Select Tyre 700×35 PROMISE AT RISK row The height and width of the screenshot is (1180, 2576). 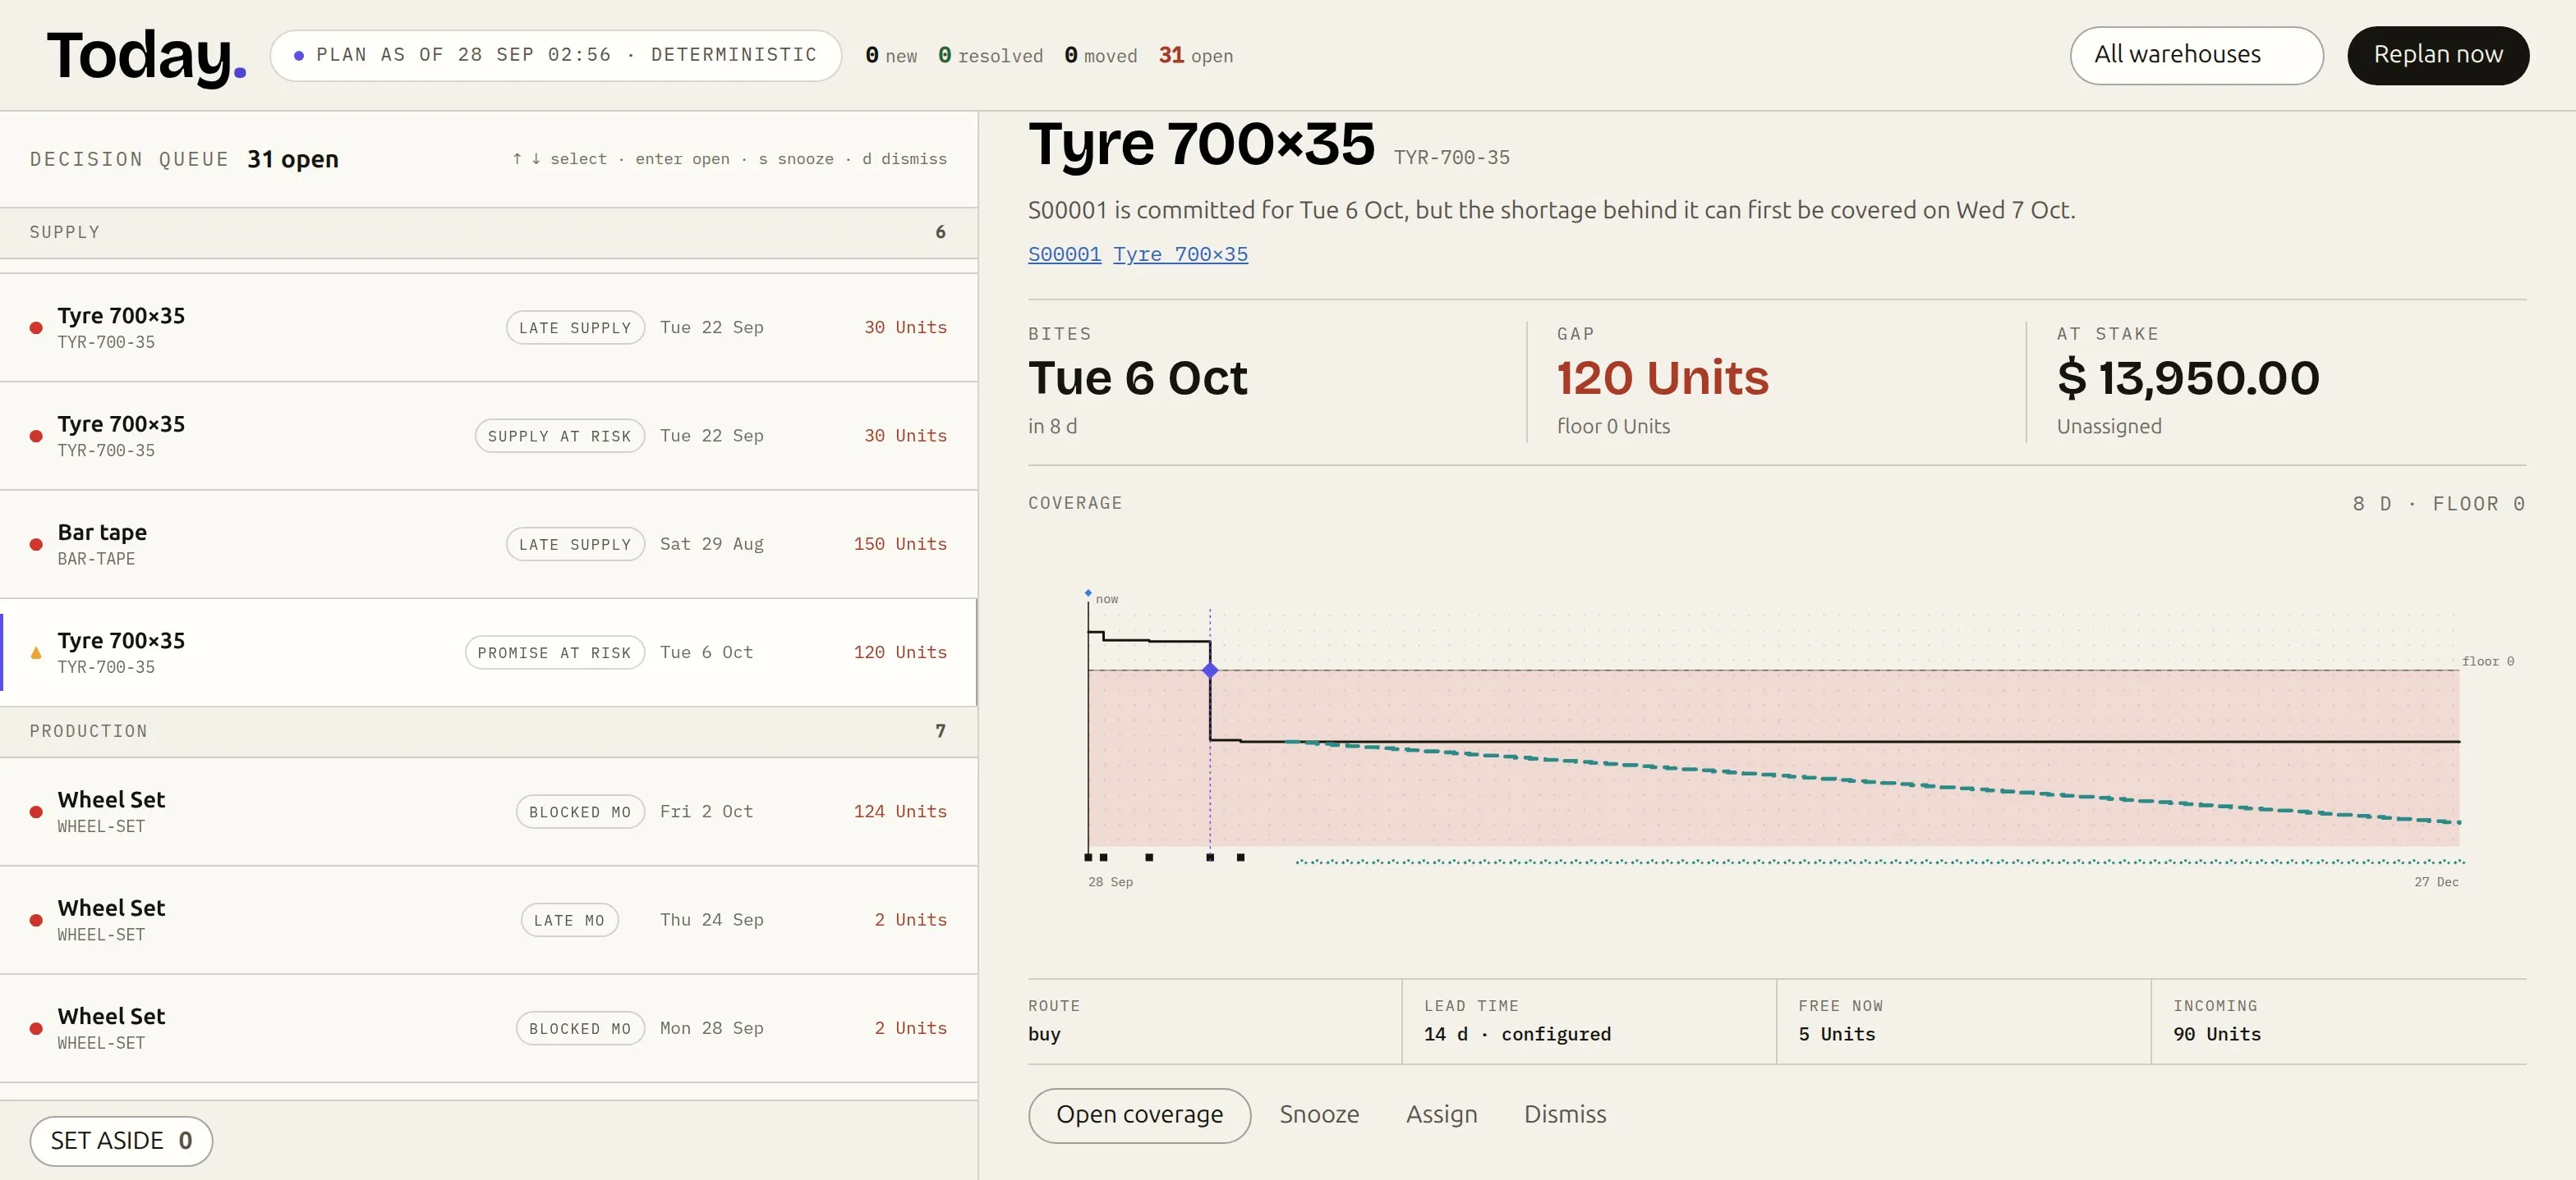tap(488, 652)
